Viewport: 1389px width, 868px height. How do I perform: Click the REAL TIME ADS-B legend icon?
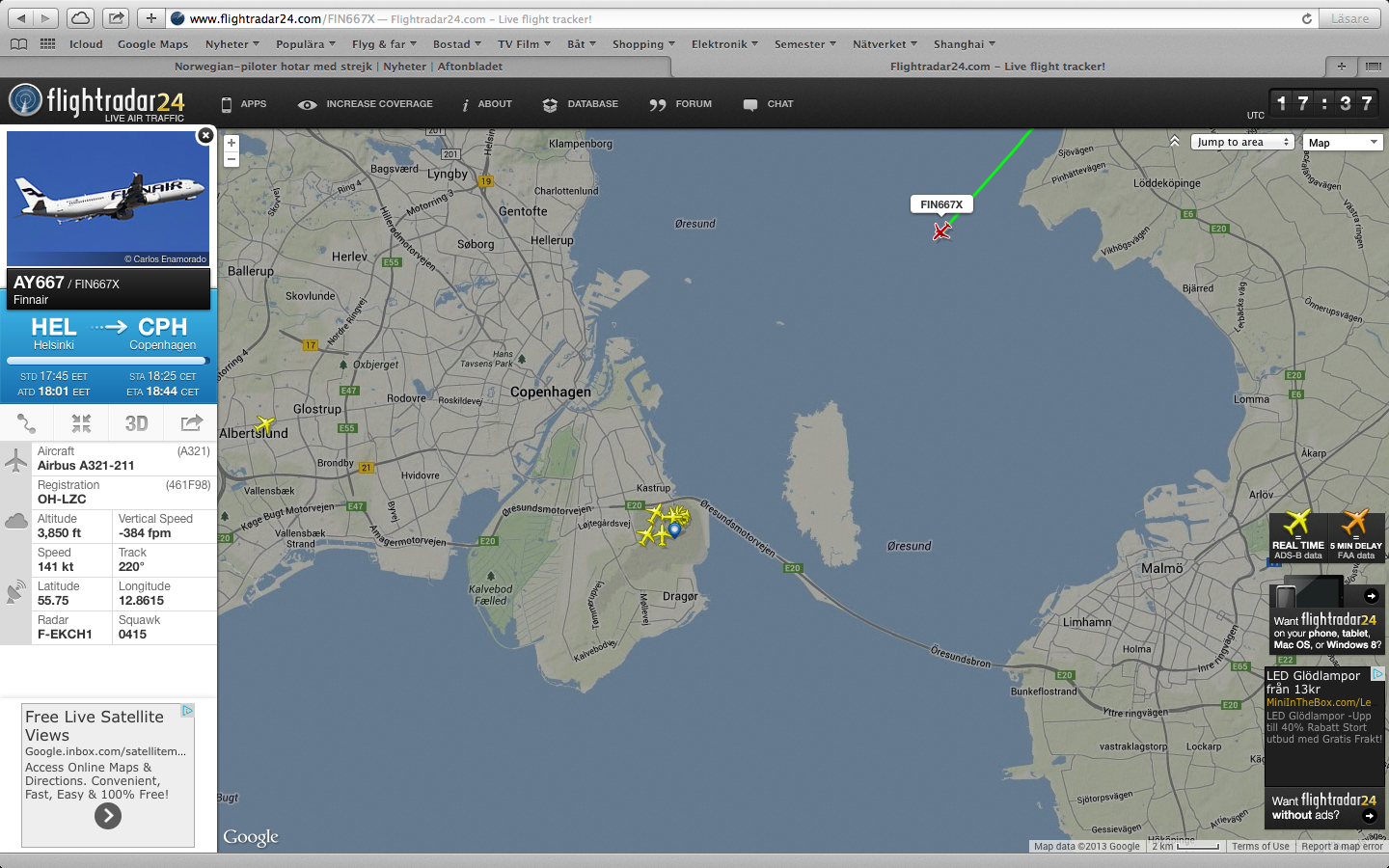[1298, 536]
